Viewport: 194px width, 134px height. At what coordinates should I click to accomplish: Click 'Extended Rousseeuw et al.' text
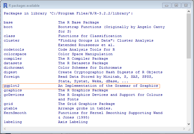(87, 45)
